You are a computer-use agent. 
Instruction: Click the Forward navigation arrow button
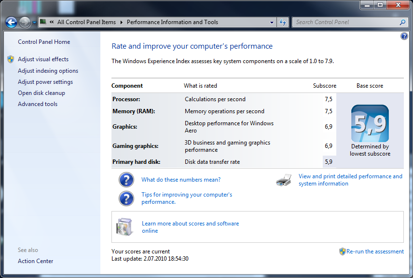[x=25, y=22]
